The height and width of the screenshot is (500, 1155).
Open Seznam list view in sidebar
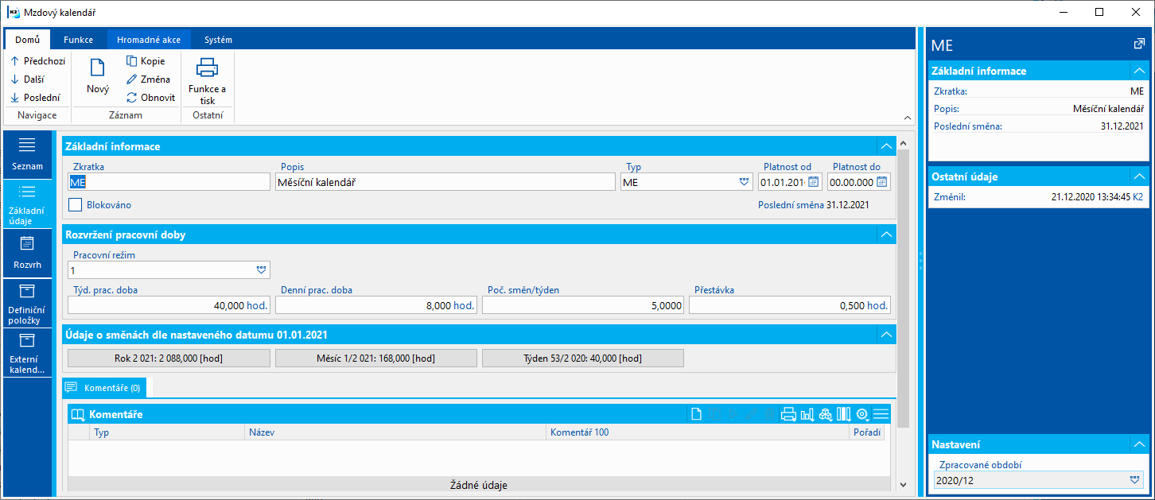coord(27,154)
